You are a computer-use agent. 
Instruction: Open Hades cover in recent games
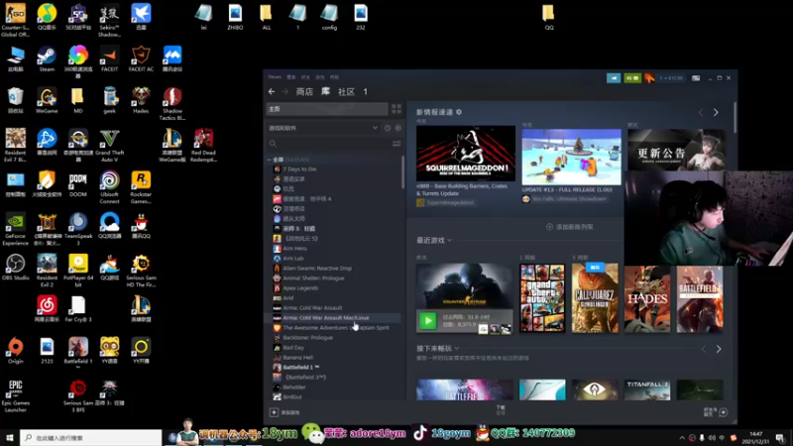(x=647, y=299)
